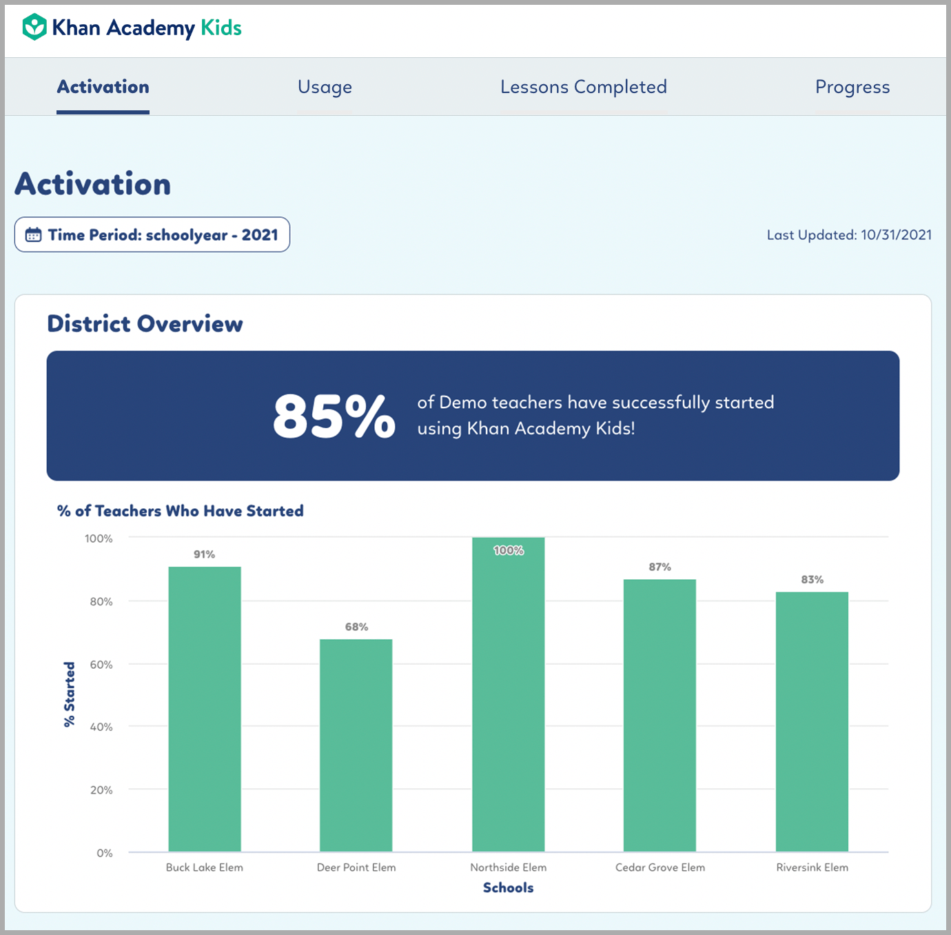Viewport: 951px width, 935px height.
Task: Switch to the Lessons Completed tab
Action: (x=583, y=87)
